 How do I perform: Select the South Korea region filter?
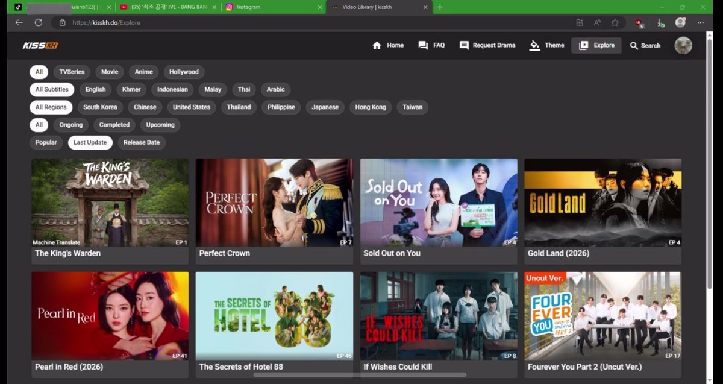click(x=100, y=107)
